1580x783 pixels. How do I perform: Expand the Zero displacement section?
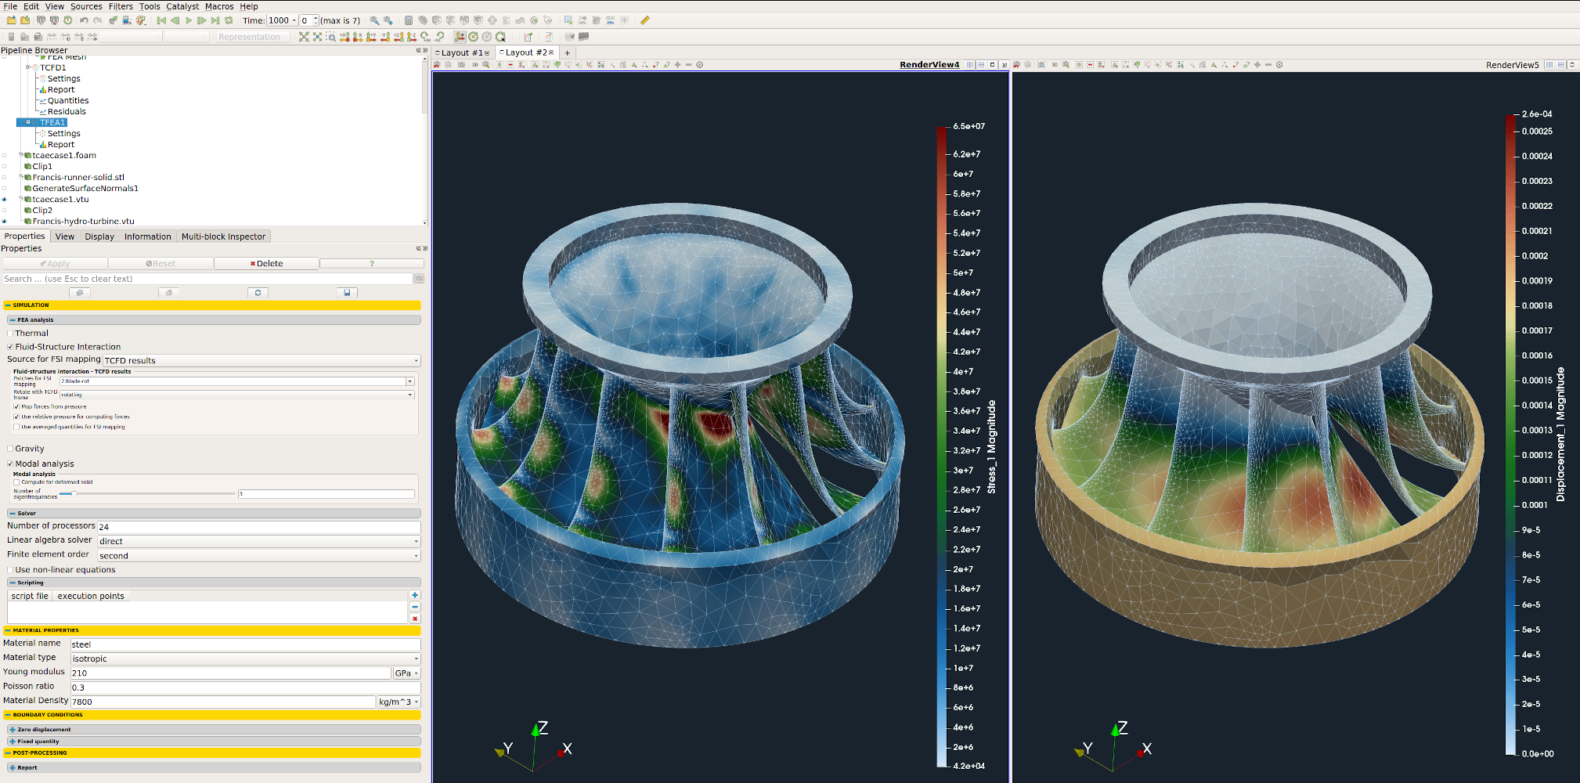pyautogui.click(x=13, y=730)
